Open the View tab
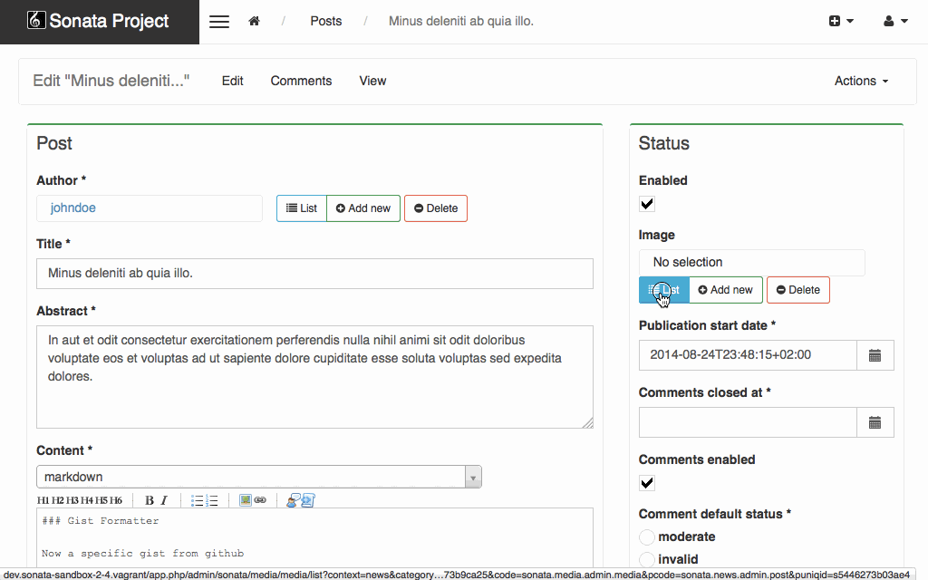 pyautogui.click(x=372, y=81)
